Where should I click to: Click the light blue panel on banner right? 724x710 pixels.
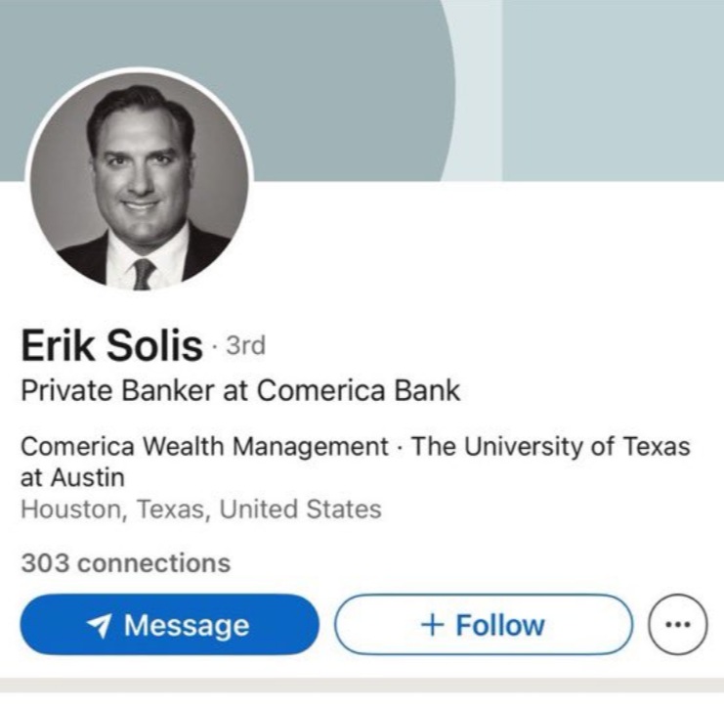tap(613, 91)
